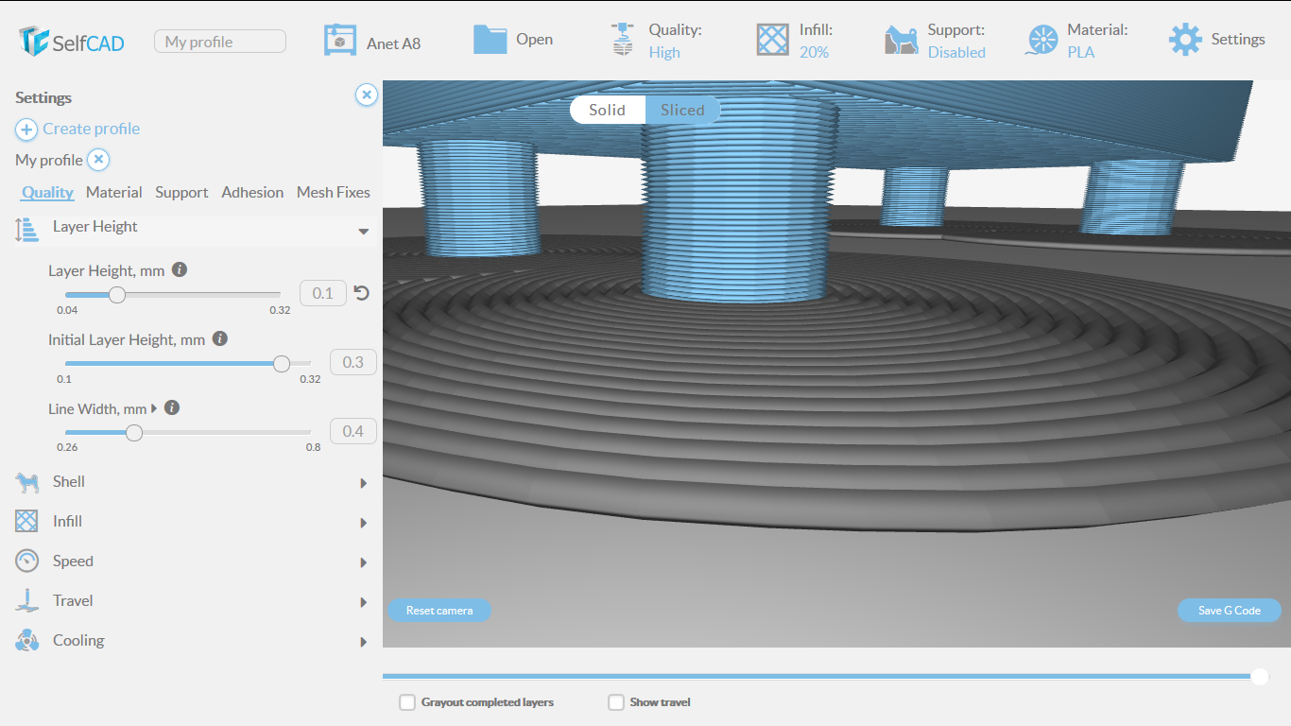Close the Settings panel with X
This screenshot has width=1291, height=726.
tap(367, 95)
